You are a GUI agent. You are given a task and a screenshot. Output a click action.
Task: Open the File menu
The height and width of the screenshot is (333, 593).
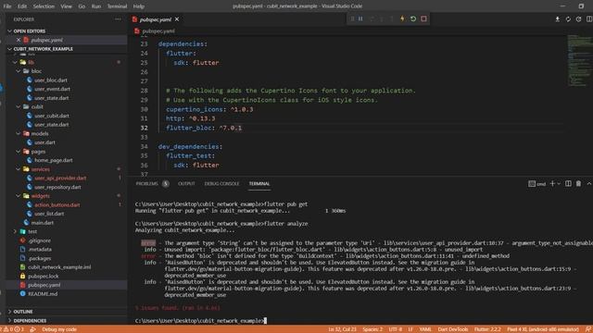point(7,6)
